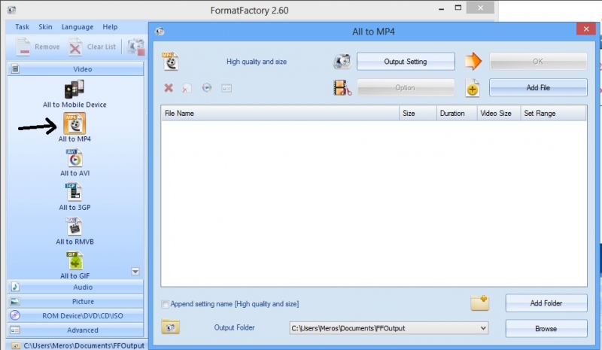Click the red X delete icon
The image size is (602, 350).
(169, 88)
